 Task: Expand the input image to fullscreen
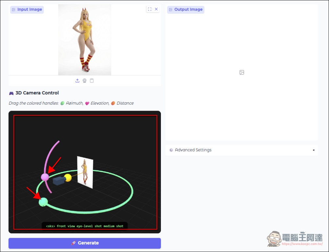click(149, 9)
